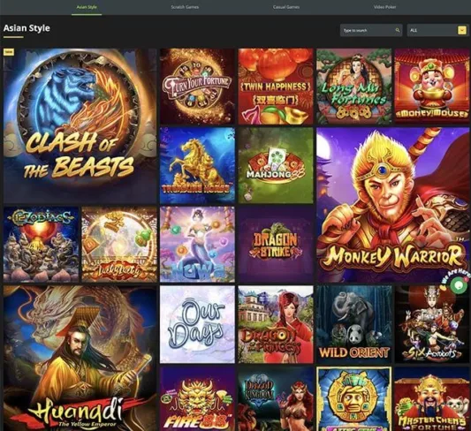Launch Huangdi The Yellow Emperor game
Image resolution: width=471 pixels, height=431 pixels.
pos(80,358)
